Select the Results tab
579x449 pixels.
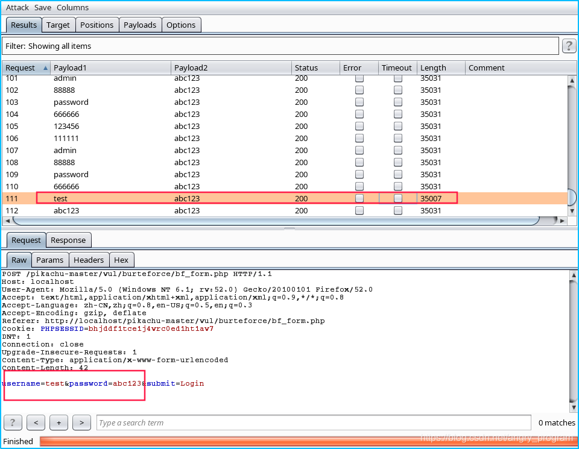pos(24,25)
